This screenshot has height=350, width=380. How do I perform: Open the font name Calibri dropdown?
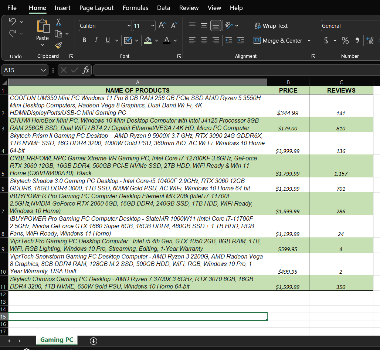tap(129, 26)
